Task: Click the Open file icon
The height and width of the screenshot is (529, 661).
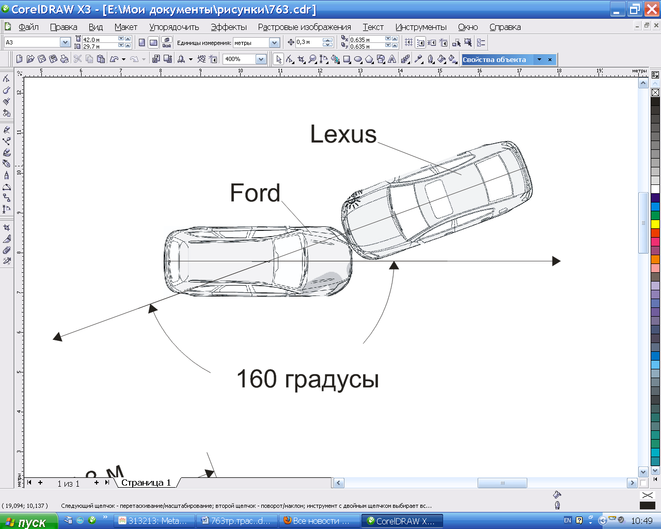Action: point(30,59)
